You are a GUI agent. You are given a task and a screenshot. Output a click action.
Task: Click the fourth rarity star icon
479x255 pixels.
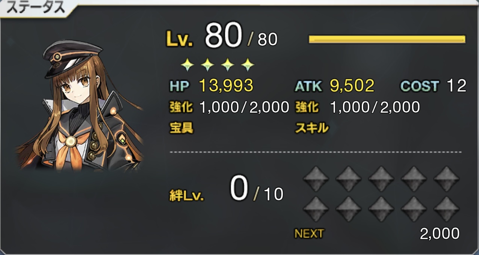point(247,65)
